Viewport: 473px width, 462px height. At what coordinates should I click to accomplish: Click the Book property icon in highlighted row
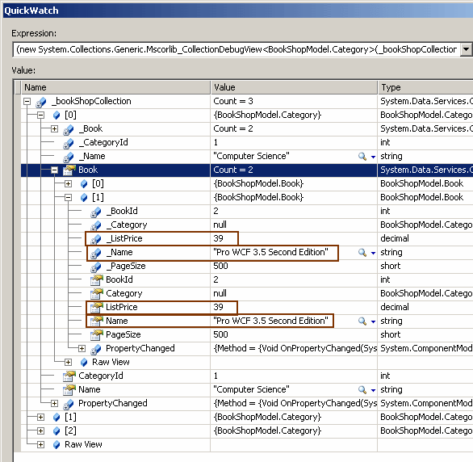[x=69, y=170]
